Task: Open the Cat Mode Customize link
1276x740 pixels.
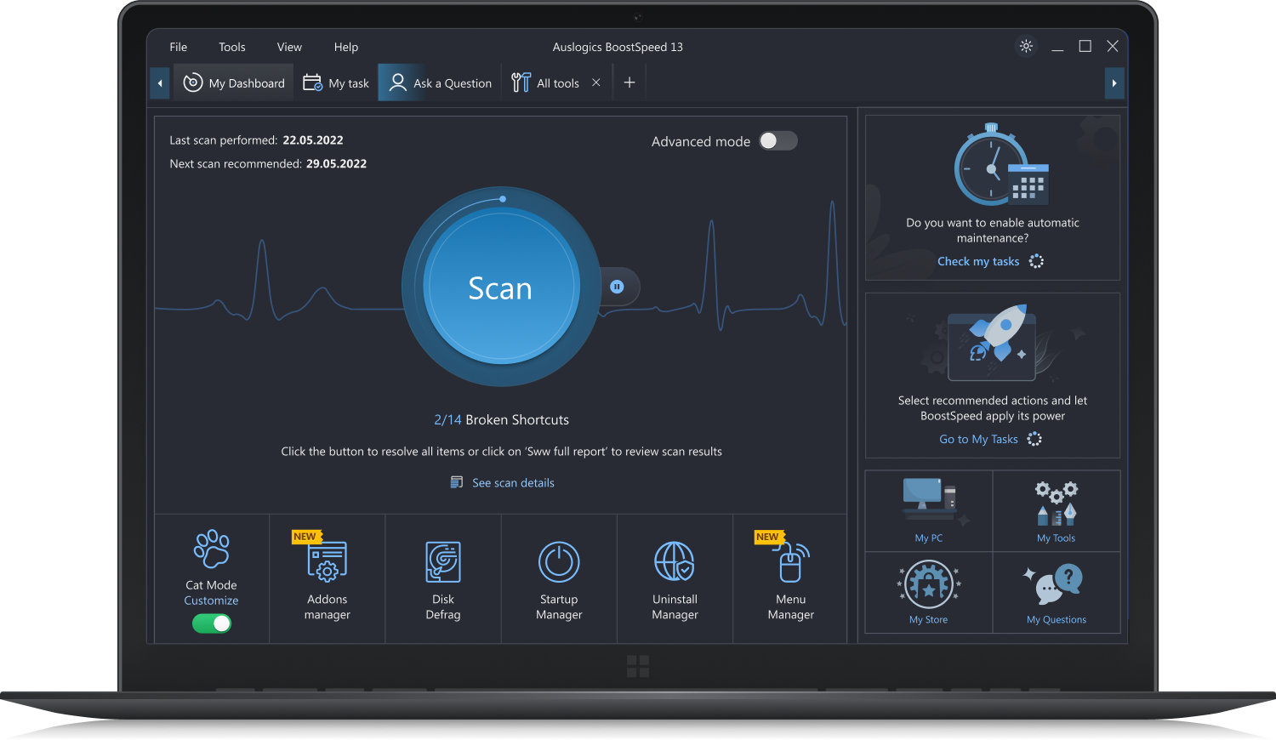Action: point(211,601)
